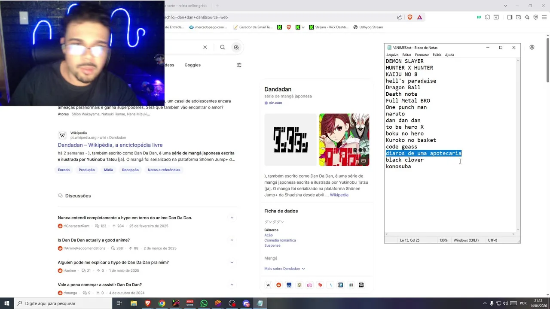Viewport: 550px width, 309px height.
Task: Click the Ação genre link
Action: [x=269, y=235]
